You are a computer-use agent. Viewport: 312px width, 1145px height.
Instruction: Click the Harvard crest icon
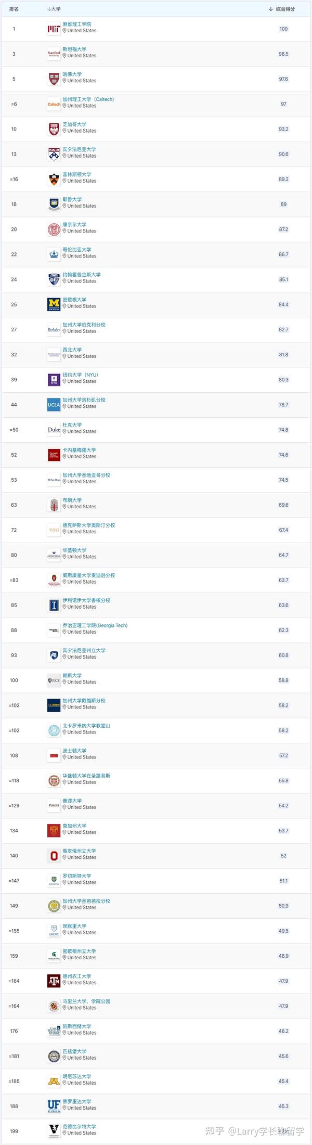pos(53,79)
